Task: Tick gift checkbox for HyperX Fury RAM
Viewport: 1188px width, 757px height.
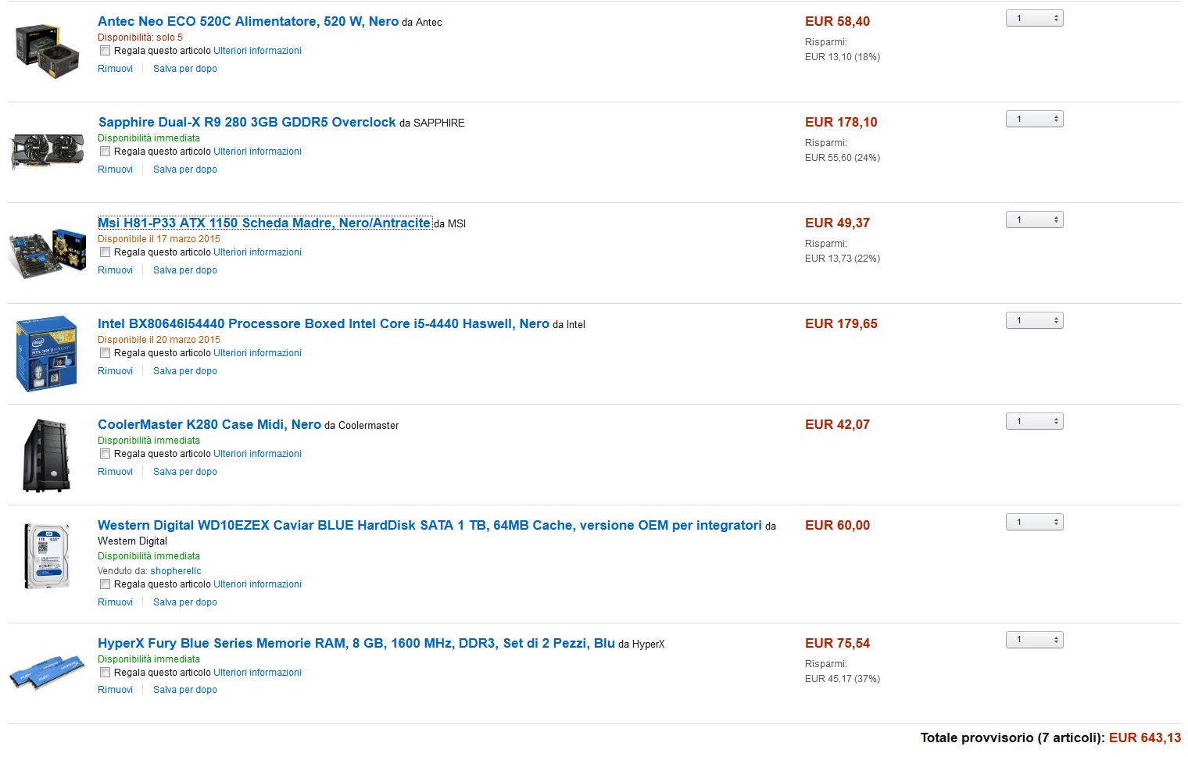Action: (x=105, y=673)
